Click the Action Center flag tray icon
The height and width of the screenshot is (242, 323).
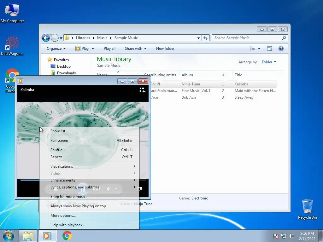point(276,236)
